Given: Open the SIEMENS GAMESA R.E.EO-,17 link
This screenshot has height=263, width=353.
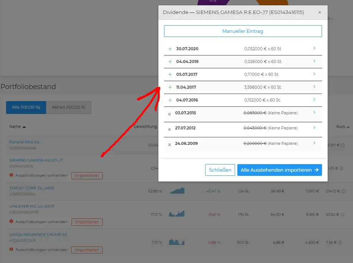Looking at the screenshot, I should 36,160.
